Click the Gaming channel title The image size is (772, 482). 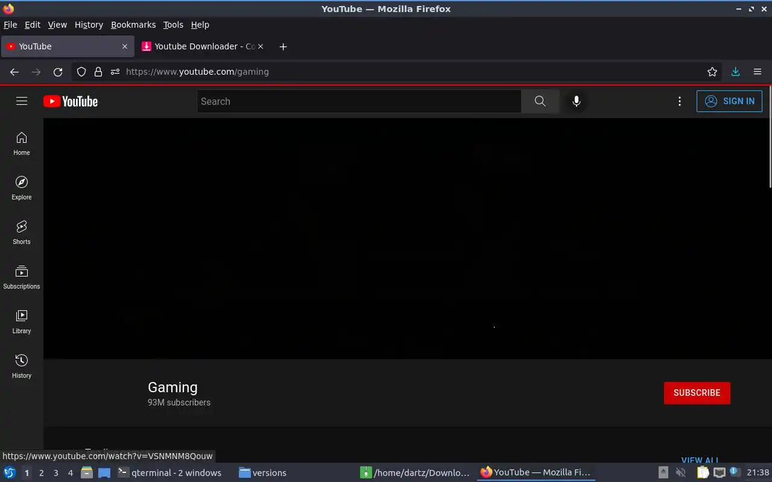[x=172, y=387]
